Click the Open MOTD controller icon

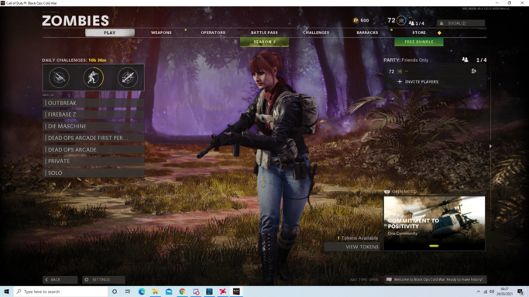coord(387,192)
